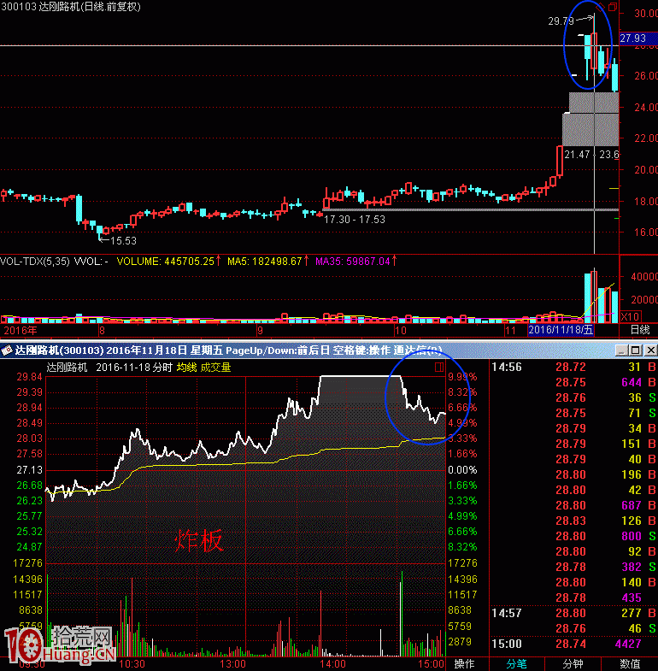Image resolution: width=658 pixels, height=671 pixels.
Task: Click the 15:00 closing tick time
Action: click(x=507, y=644)
